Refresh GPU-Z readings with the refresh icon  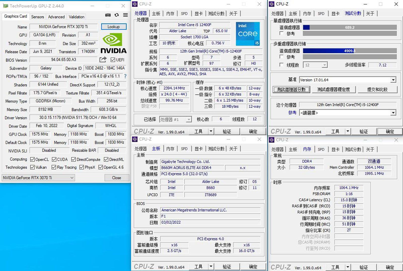(116, 15)
